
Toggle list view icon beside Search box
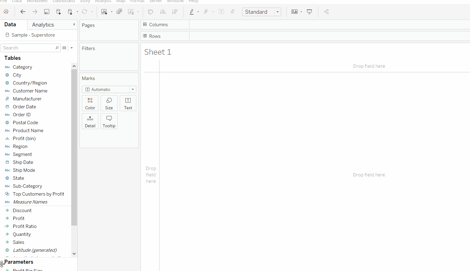pos(64,48)
